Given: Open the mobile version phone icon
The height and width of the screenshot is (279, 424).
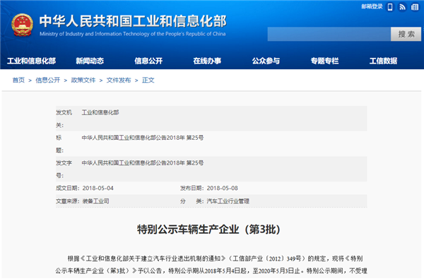Looking at the screenshot, I should click(x=390, y=7).
